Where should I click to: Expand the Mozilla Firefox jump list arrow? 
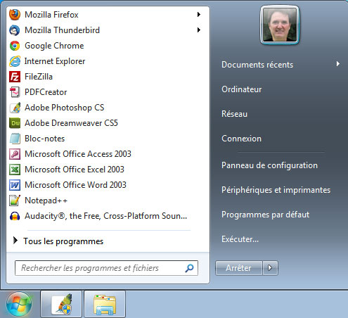199,15
